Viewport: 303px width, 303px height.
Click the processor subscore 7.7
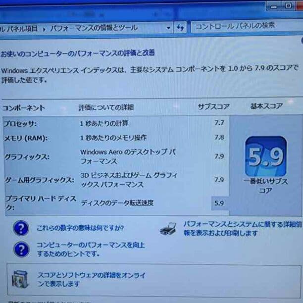tap(219, 123)
